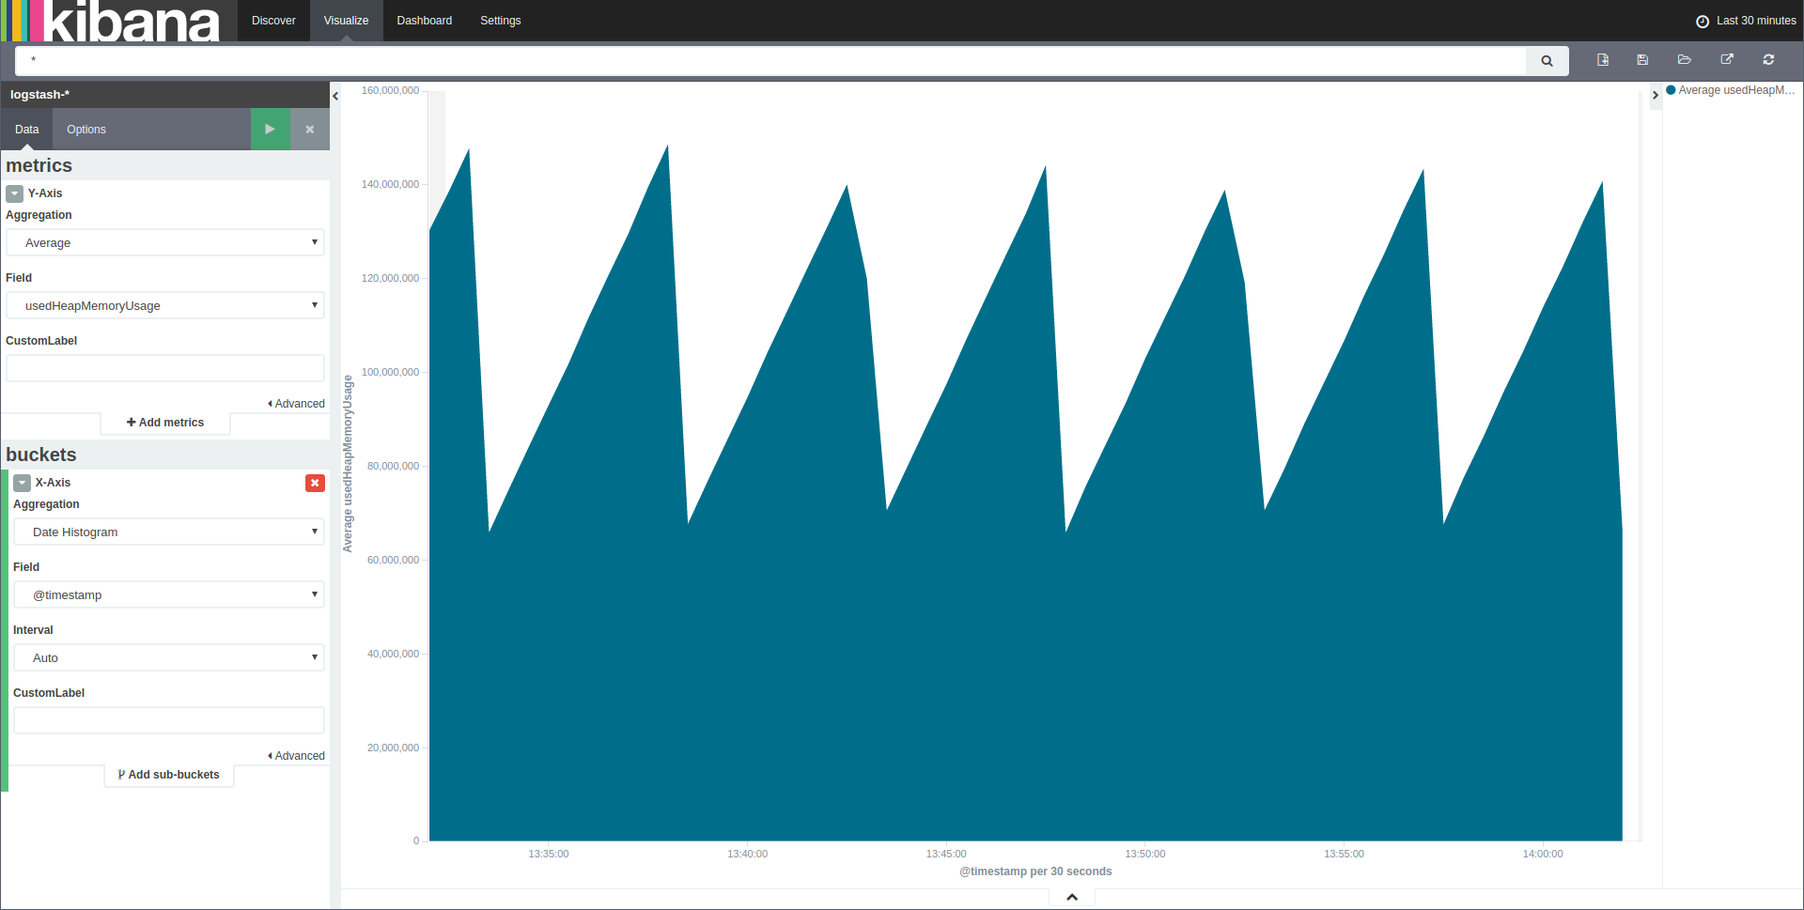The image size is (1804, 910).
Task: Switch to the Options tab
Action: pos(86,130)
